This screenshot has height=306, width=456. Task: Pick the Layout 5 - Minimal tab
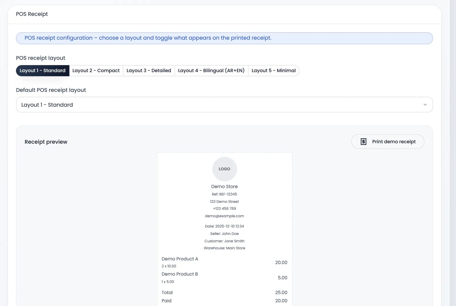pyautogui.click(x=274, y=71)
